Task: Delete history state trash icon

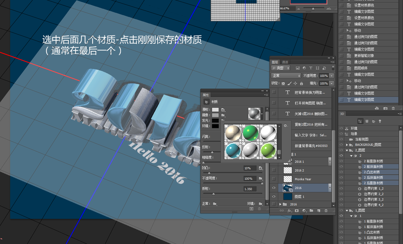Action: pyautogui.click(x=393, y=109)
